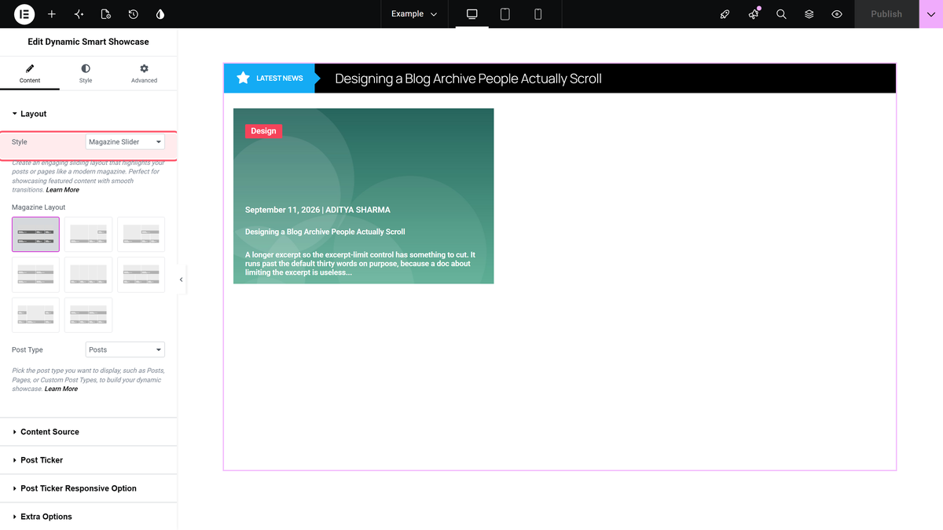This screenshot has width=943, height=530.
Task: Open the Elementor logo menu
Action: 24,14
